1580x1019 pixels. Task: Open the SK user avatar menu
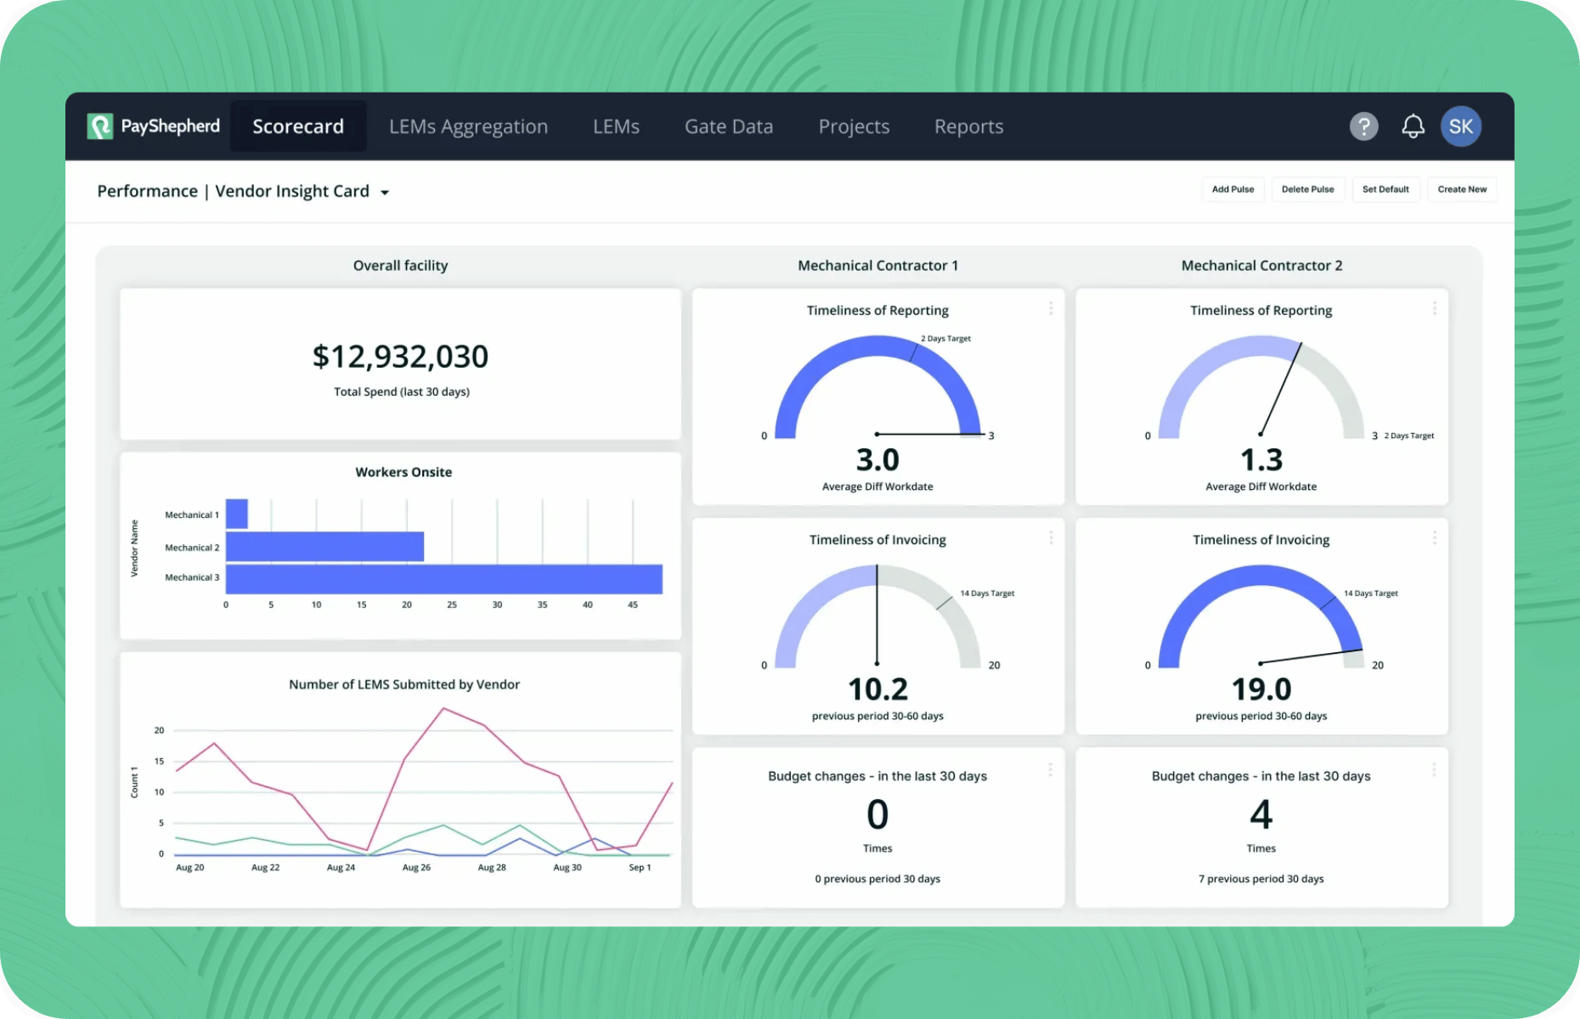point(1460,127)
